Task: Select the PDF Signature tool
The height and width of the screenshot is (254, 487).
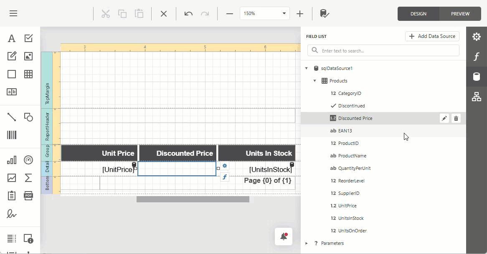Action: tap(12, 214)
